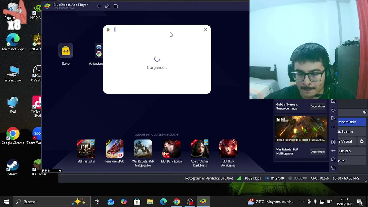
Task: Open Steam desktop shortcut
Action: pyautogui.click(x=13, y=168)
